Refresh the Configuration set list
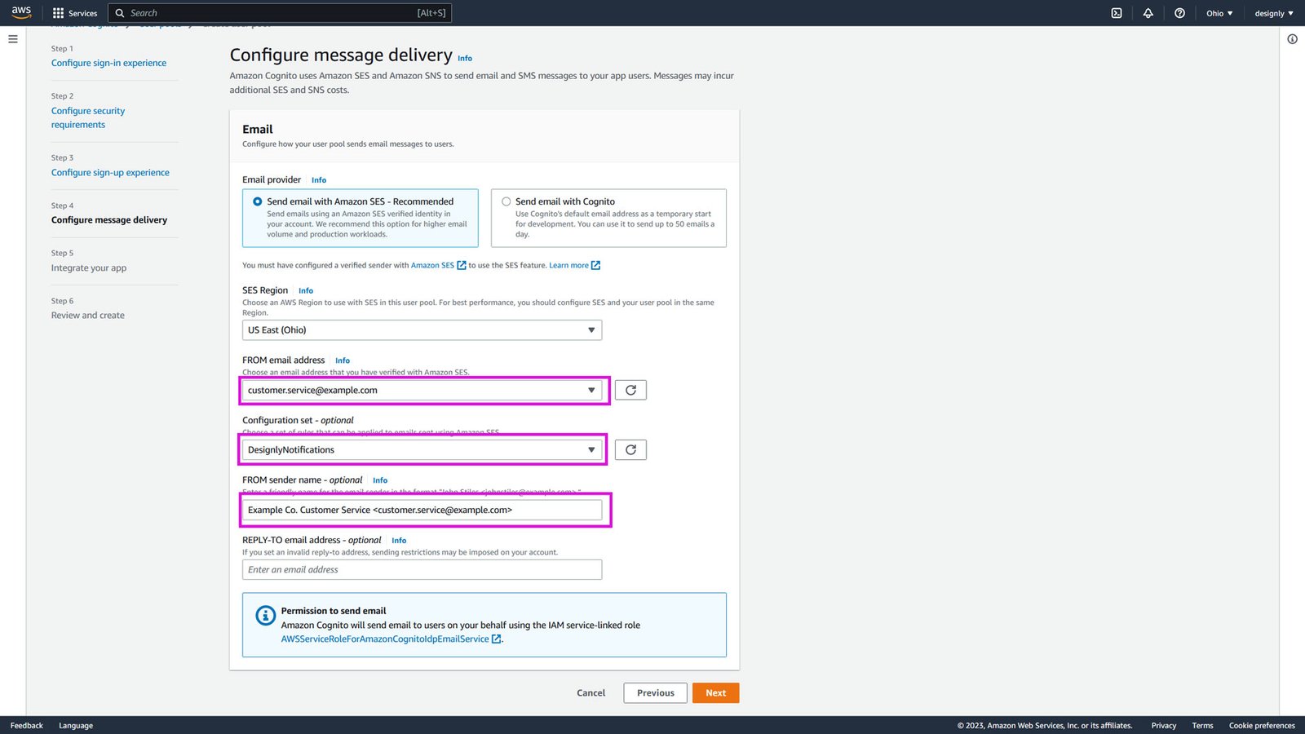Viewport: 1305px width, 734px height. pyautogui.click(x=630, y=449)
